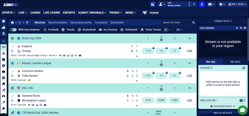Select the basketball icon in left sidebar
This screenshot has height=116, width=249.
pyautogui.click(x=3, y=66)
